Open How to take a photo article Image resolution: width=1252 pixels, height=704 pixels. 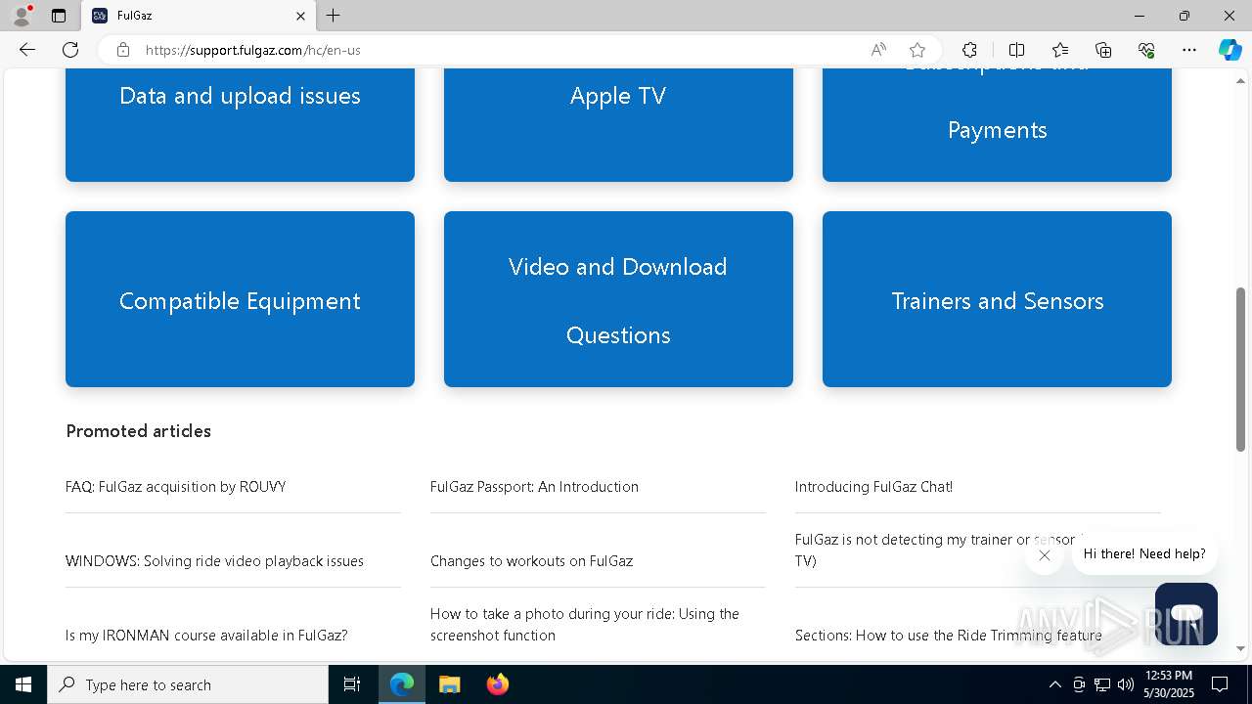click(585, 625)
